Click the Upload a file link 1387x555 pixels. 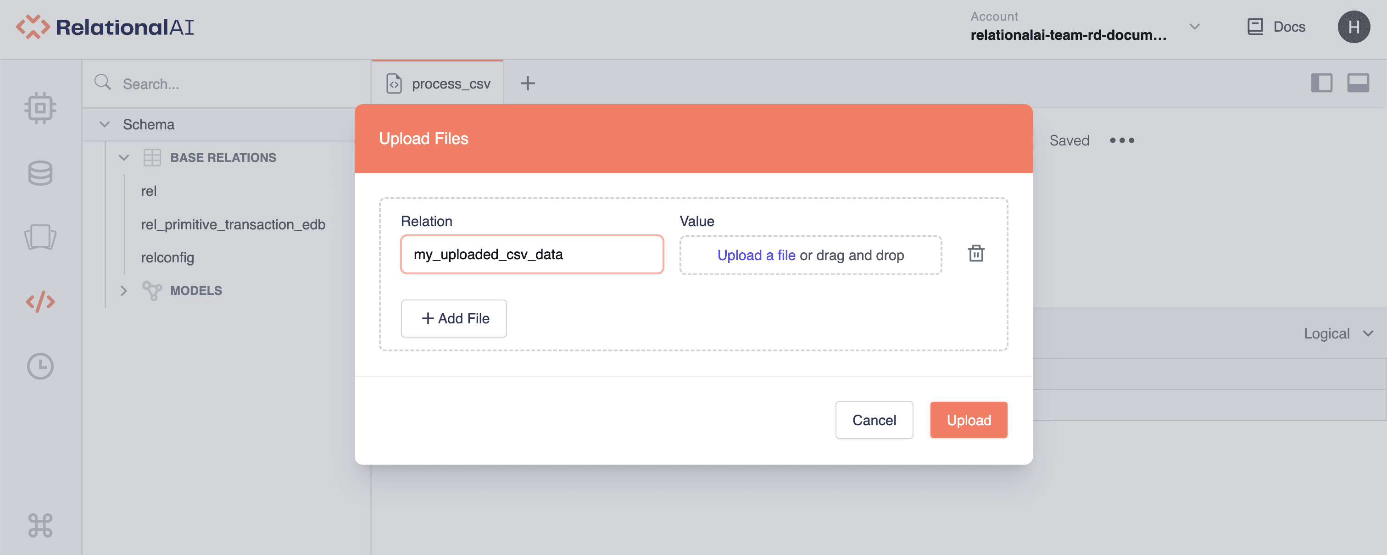click(756, 255)
